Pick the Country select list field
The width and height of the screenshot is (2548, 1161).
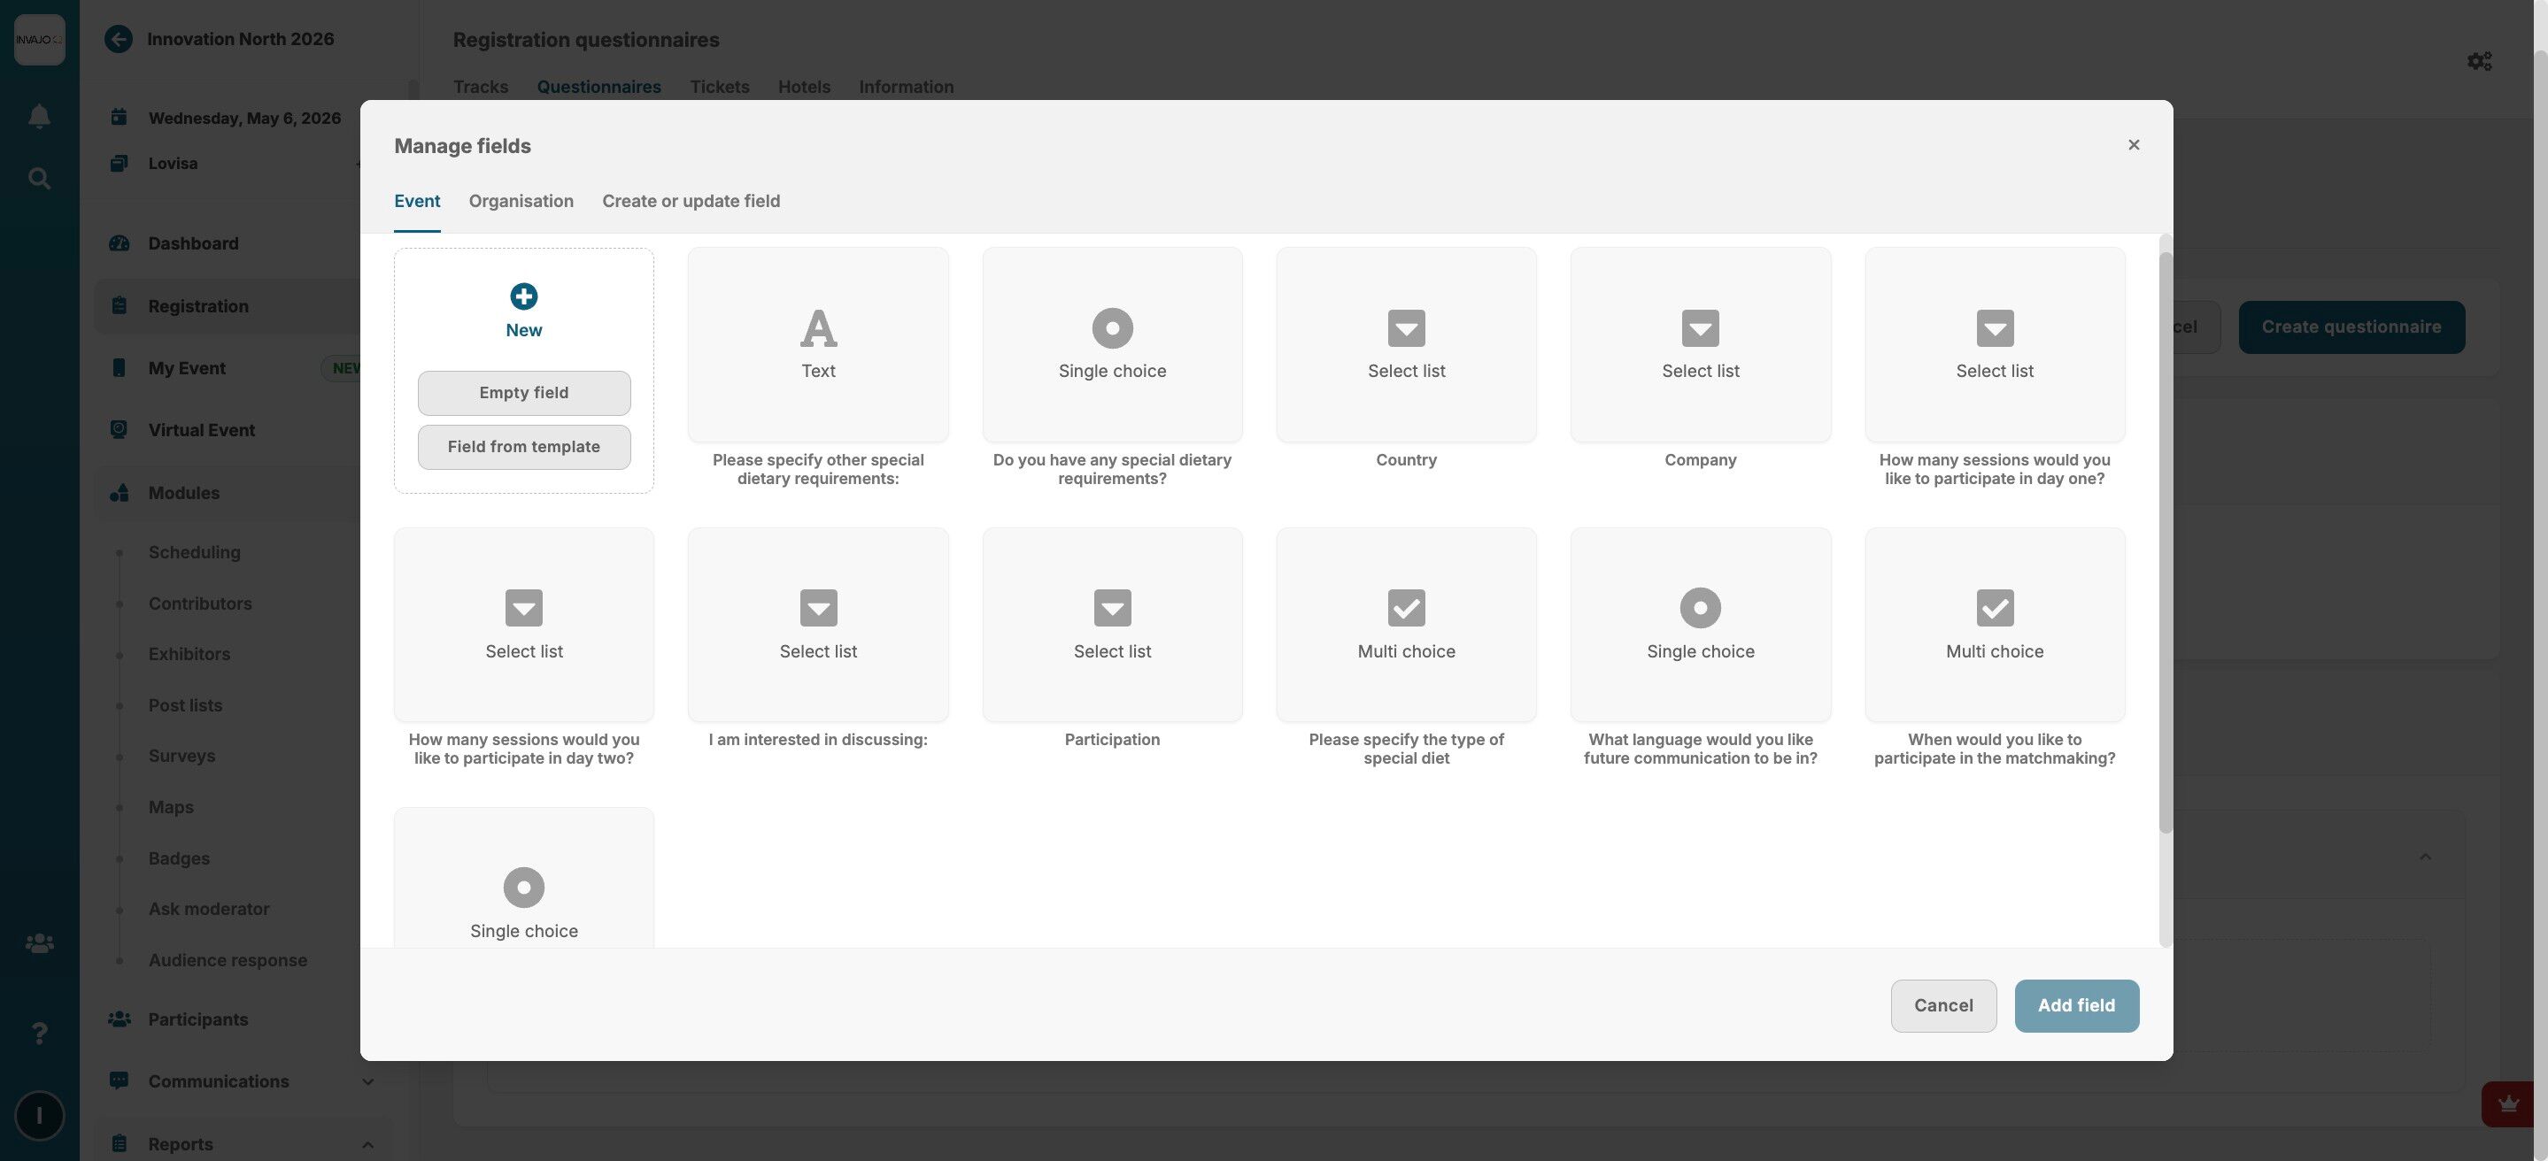pos(1406,345)
